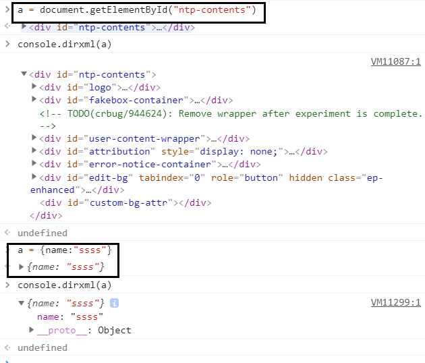Expand the italic {name: "ssss"} result object
This screenshot has height=363, width=425.
(21, 267)
